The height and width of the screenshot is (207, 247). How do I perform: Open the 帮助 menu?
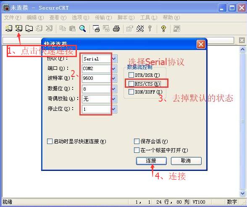(x=171, y=18)
